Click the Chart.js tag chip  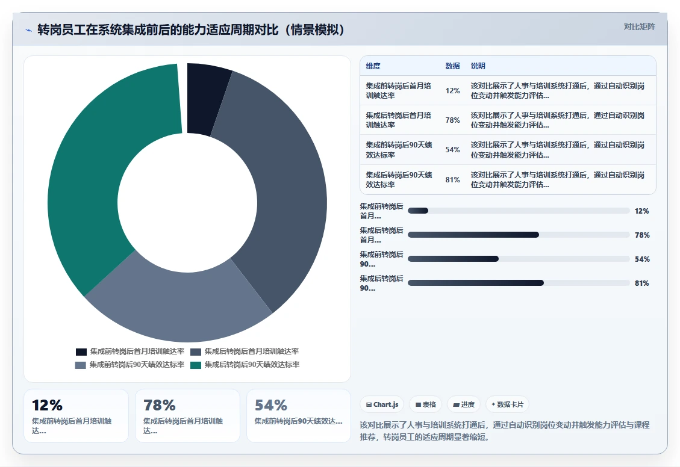382,404
